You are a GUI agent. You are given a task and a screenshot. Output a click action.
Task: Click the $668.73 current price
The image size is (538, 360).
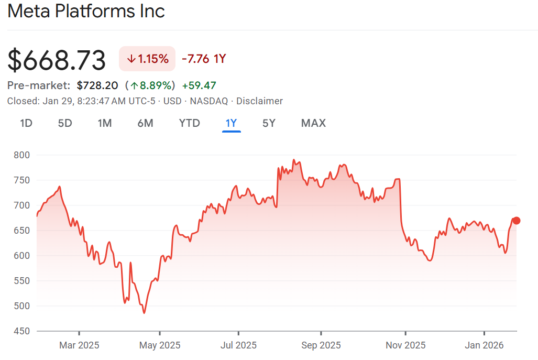(x=57, y=60)
